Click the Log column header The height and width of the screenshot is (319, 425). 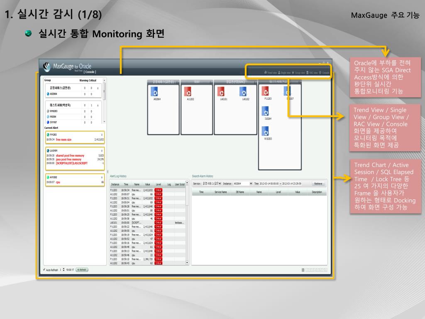click(169, 184)
